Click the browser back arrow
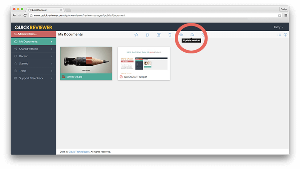This screenshot has width=300, height=169. pyautogui.click(x=14, y=15)
